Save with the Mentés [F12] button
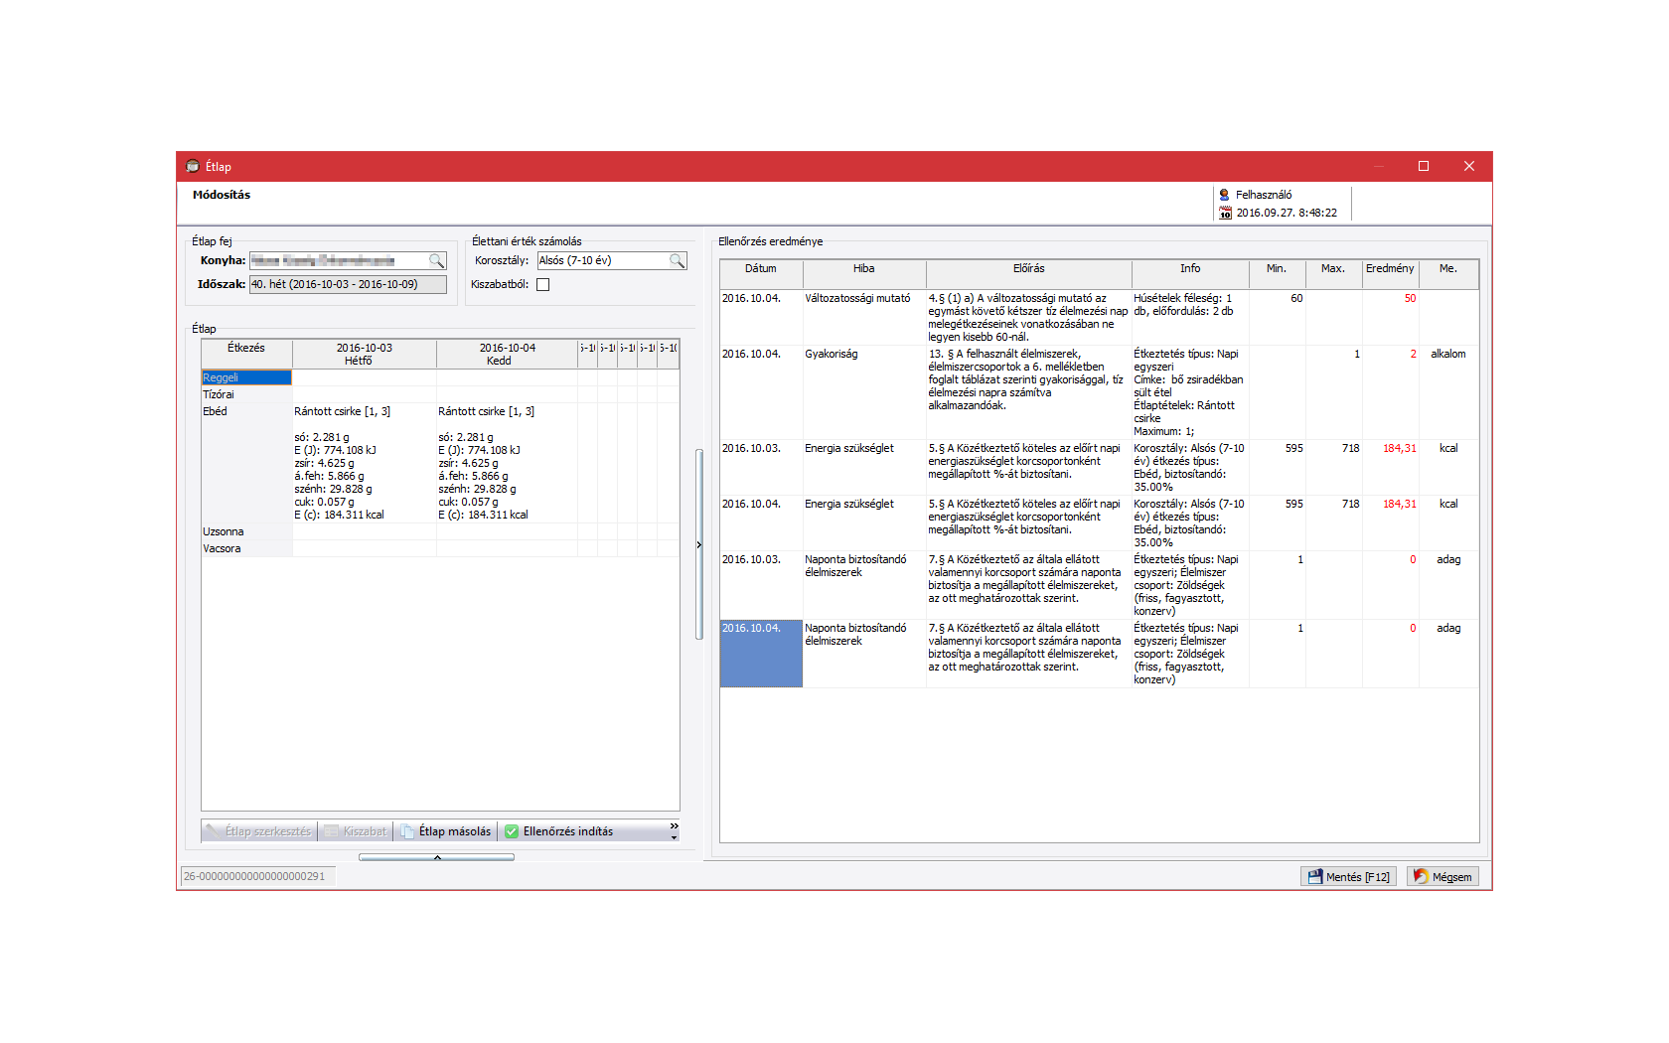 [x=1348, y=877]
